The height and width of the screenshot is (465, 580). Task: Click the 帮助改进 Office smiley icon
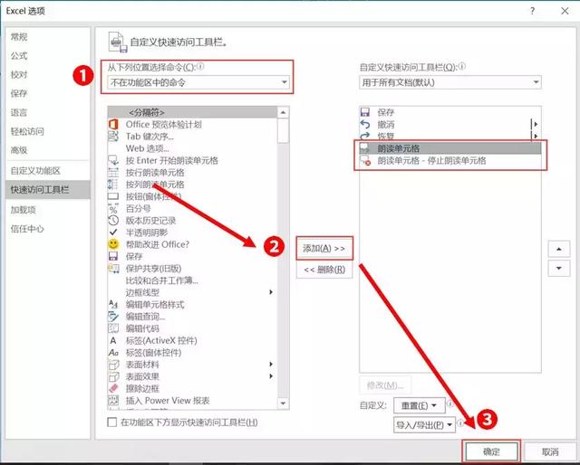point(113,244)
